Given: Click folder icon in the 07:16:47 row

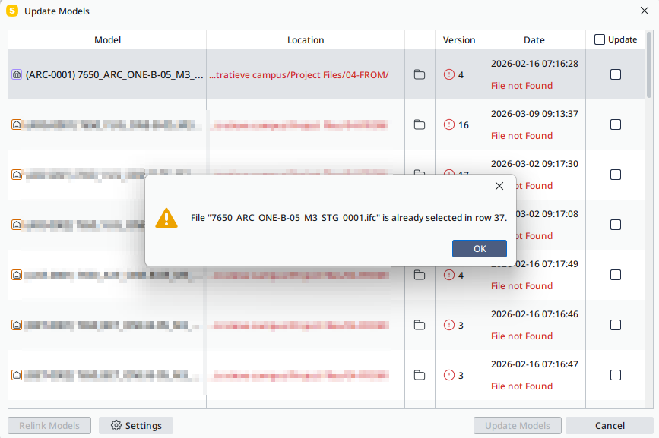Looking at the screenshot, I should tap(420, 375).
